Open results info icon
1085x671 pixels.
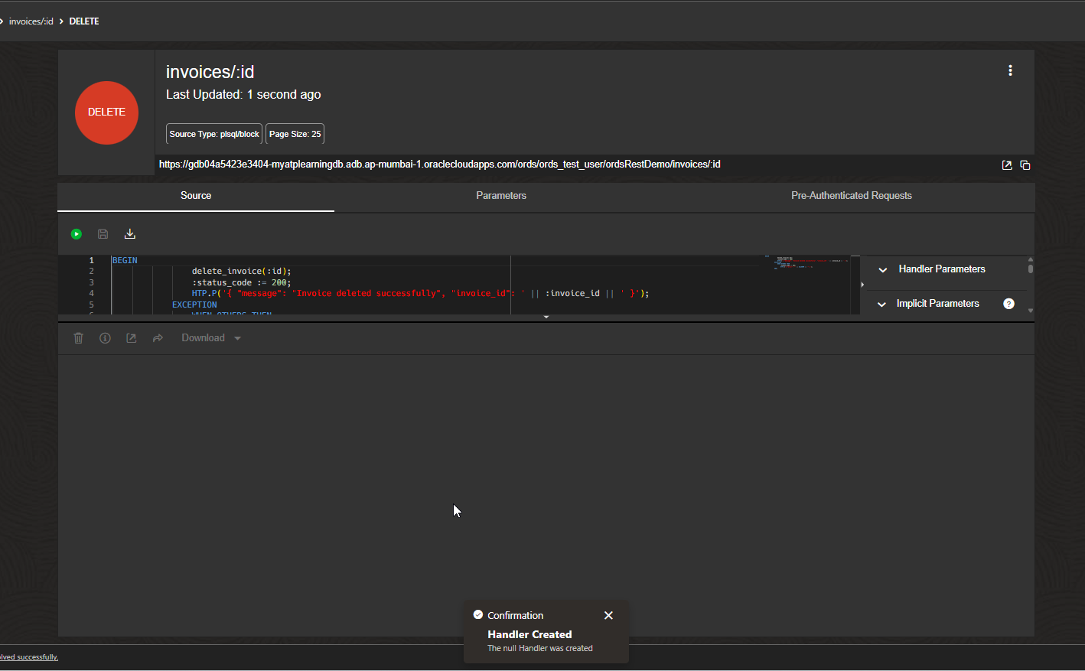[x=105, y=337]
